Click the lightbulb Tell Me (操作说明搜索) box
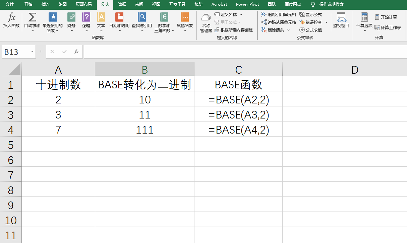 click(x=327, y=4)
